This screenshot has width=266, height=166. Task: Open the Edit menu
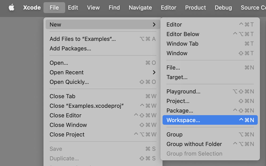coord(73,8)
